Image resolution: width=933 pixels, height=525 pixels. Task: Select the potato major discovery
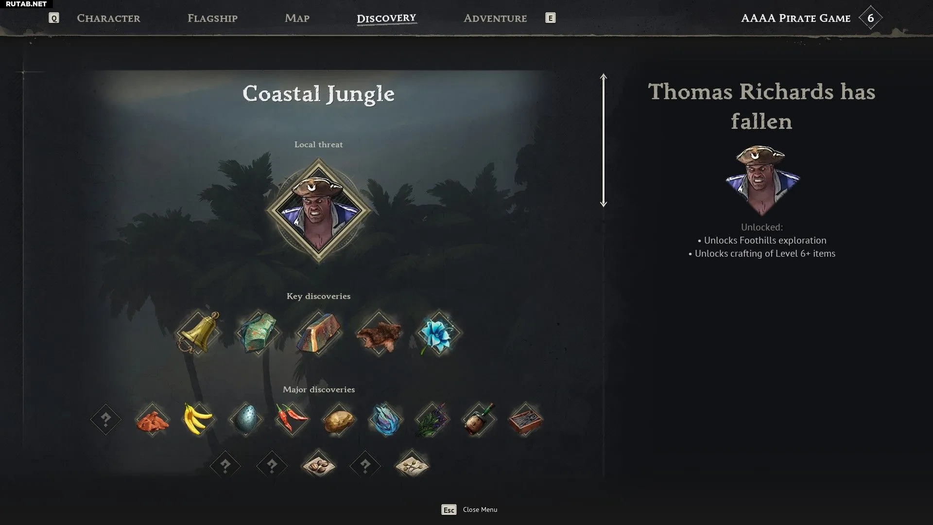coord(339,419)
